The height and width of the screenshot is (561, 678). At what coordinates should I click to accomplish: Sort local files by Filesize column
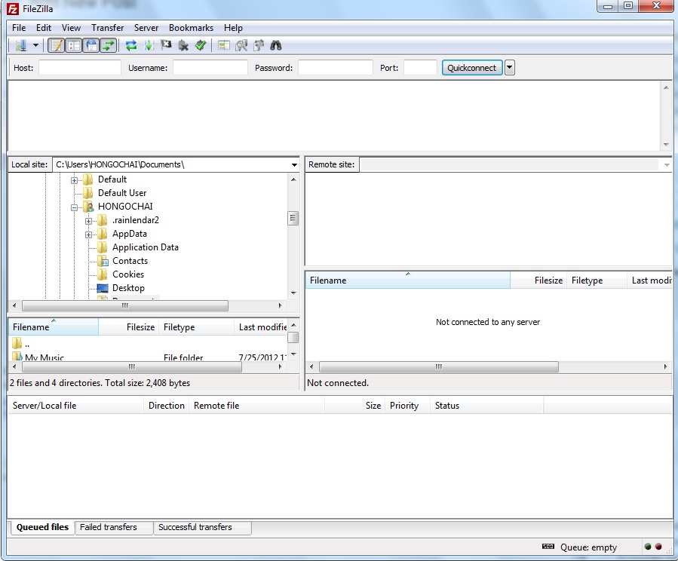tap(128, 327)
